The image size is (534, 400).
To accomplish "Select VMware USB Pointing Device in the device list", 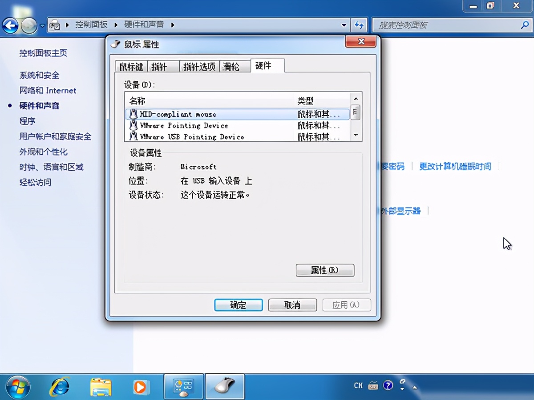I will point(186,137).
